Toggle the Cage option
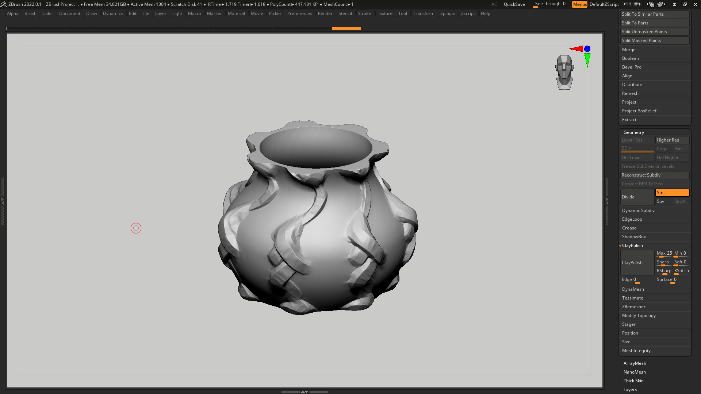 point(663,149)
